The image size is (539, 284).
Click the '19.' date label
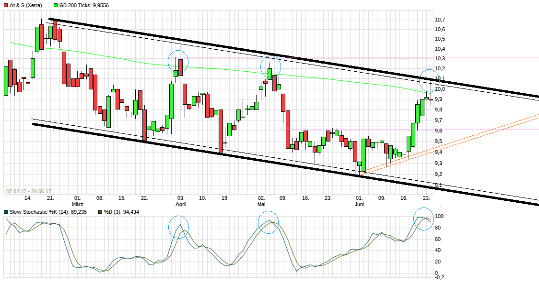(x=225, y=198)
